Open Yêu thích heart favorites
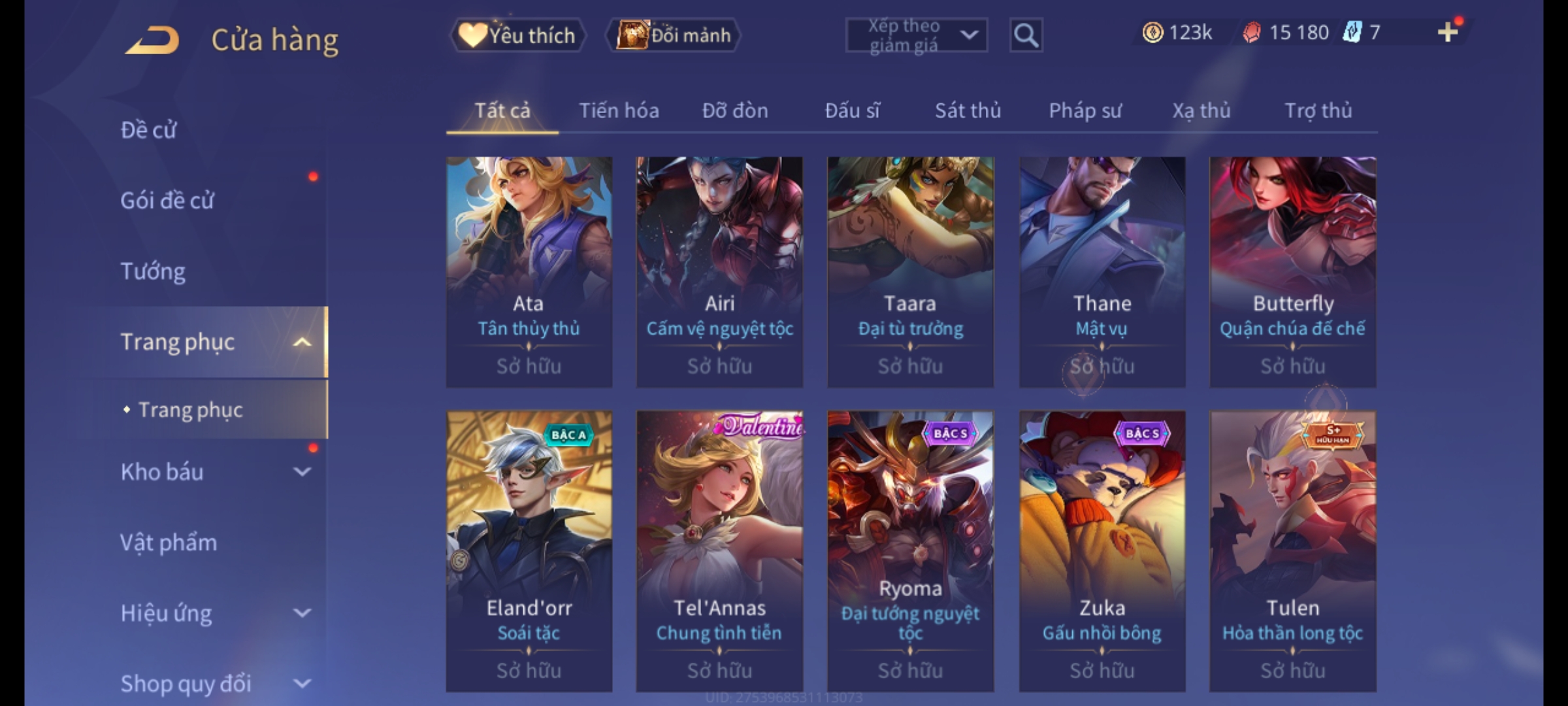 point(517,35)
